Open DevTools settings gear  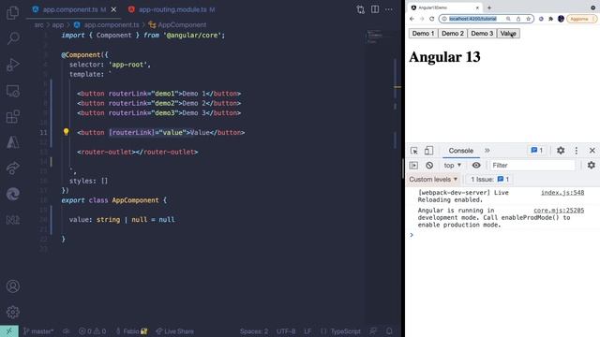[x=561, y=151]
